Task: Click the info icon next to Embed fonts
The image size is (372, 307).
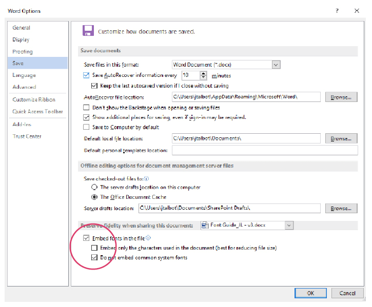Action: [x=148, y=237]
